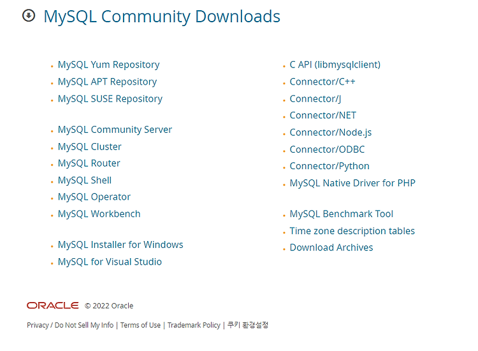Open Privacy / Do Not Sell My Info
This screenshot has width=478, height=351.
(70, 325)
